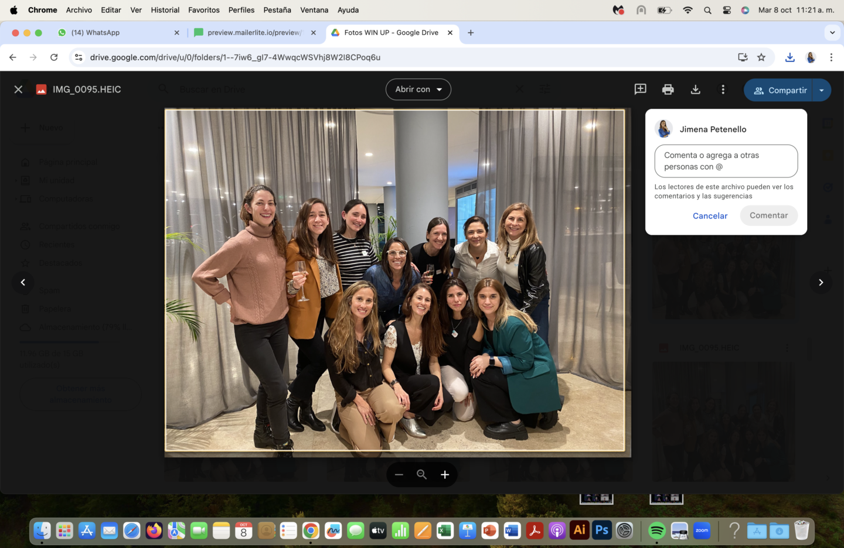Close the image preview with X
The height and width of the screenshot is (548, 844).
[18, 90]
